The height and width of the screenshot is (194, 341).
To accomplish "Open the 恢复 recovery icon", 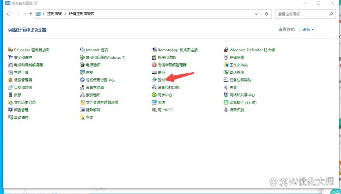I will pyautogui.click(x=82, y=72).
